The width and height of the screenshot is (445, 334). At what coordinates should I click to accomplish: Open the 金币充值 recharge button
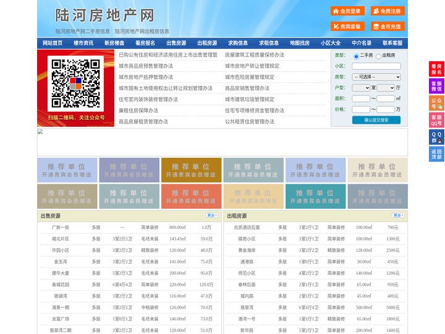coord(388,27)
